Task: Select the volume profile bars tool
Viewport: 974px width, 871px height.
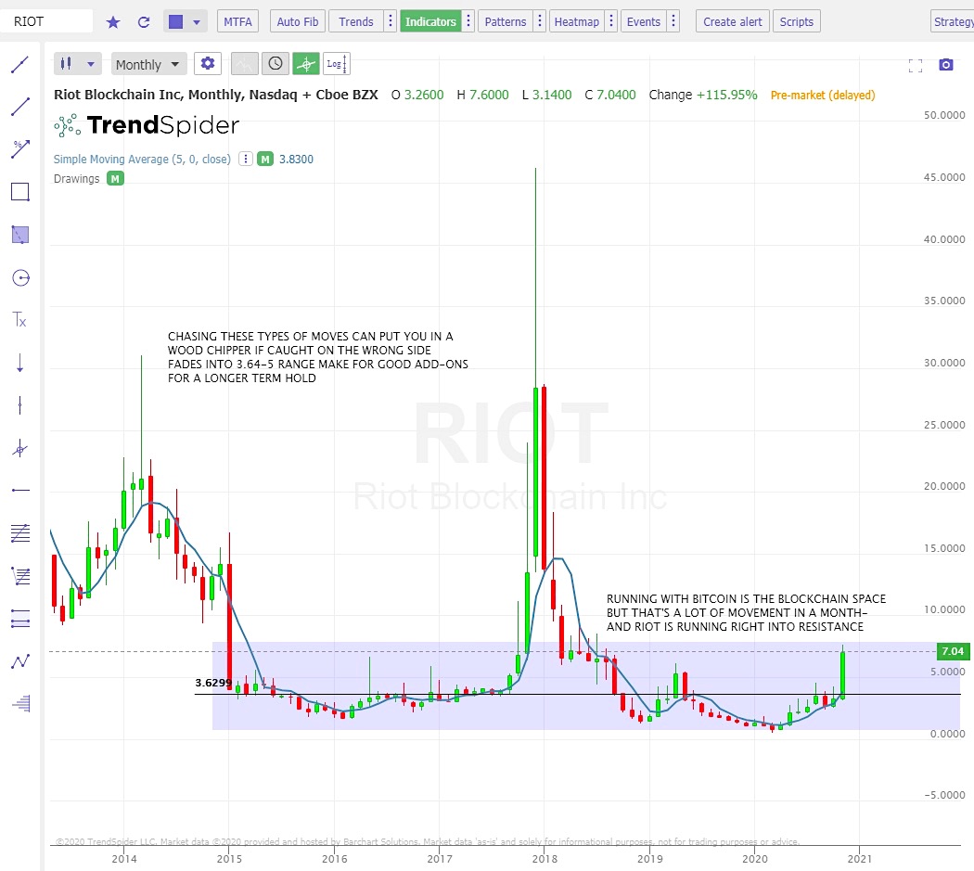Action: (x=19, y=703)
